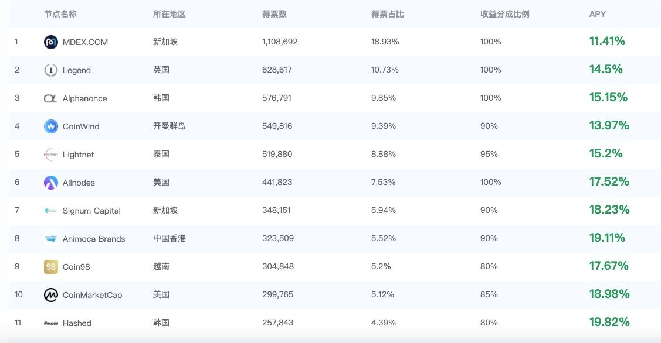The image size is (661, 343).
Task: Click the 所在地区 column header
Action: (x=170, y=14)
